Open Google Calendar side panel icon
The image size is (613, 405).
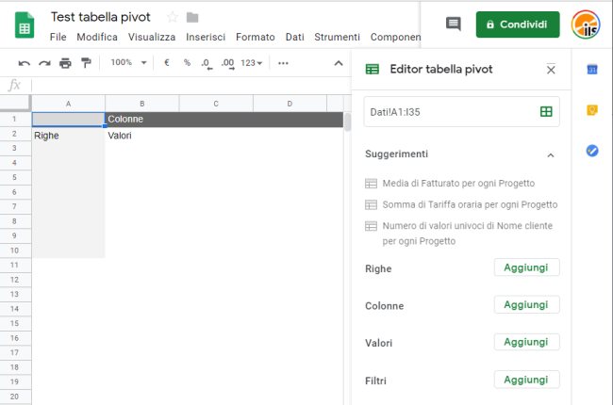592,70
